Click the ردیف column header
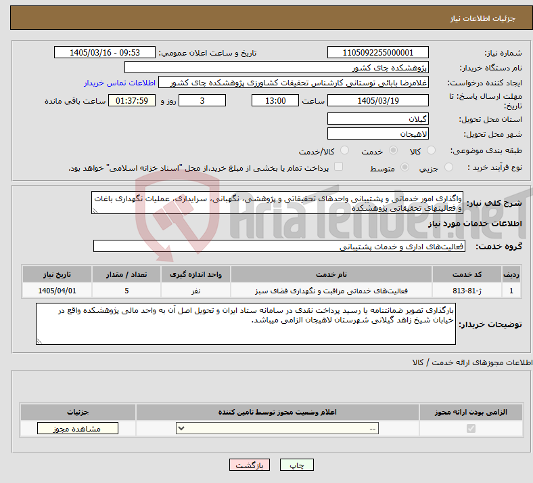Image resolution: width=533 pixels, height=483 pixels. [511, 274]
